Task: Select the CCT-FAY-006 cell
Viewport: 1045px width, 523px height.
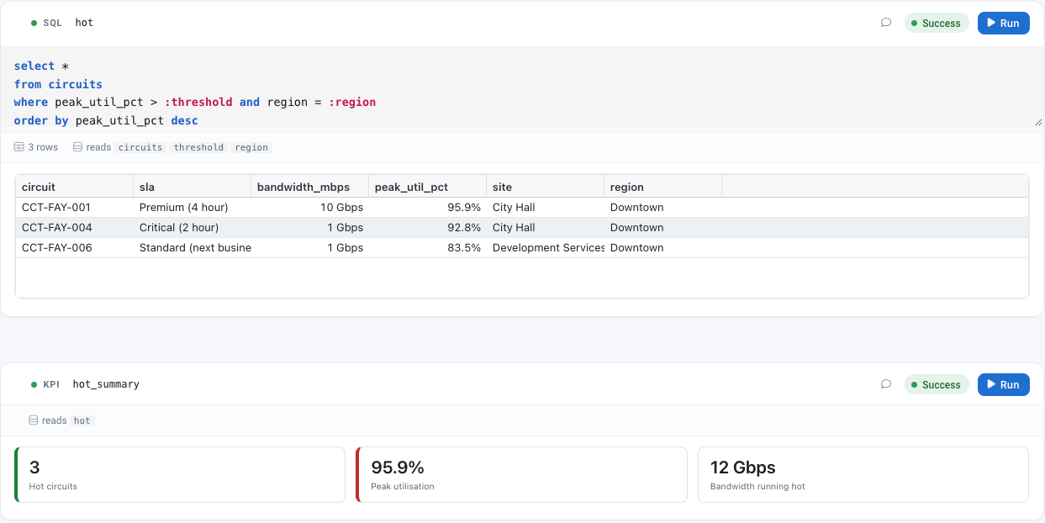Action: click(75, 248)
